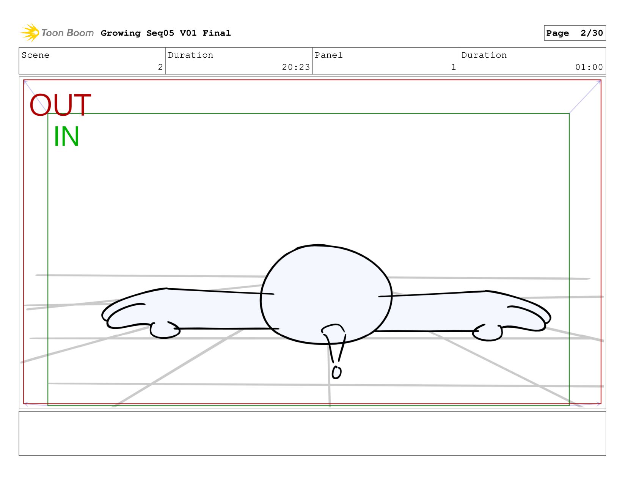
Task: Click the Toon Boom logo icon
Action: [30, 33]
